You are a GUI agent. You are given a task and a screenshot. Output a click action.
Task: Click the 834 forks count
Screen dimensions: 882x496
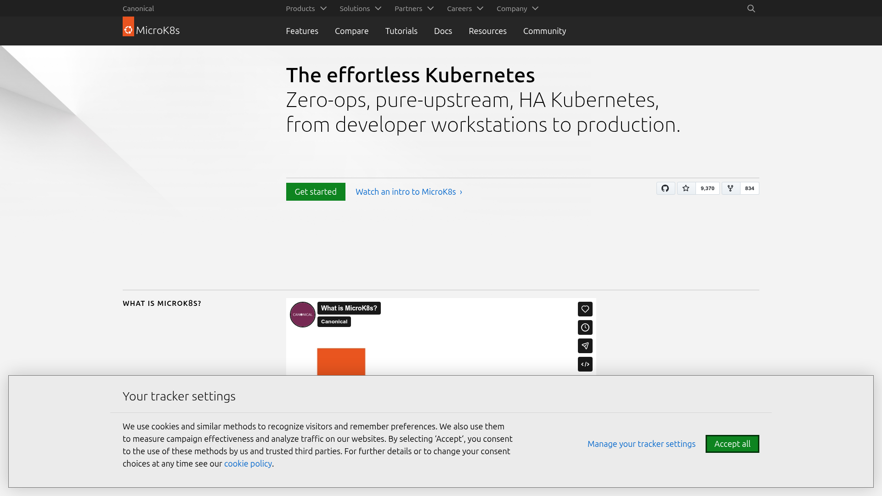749,188
